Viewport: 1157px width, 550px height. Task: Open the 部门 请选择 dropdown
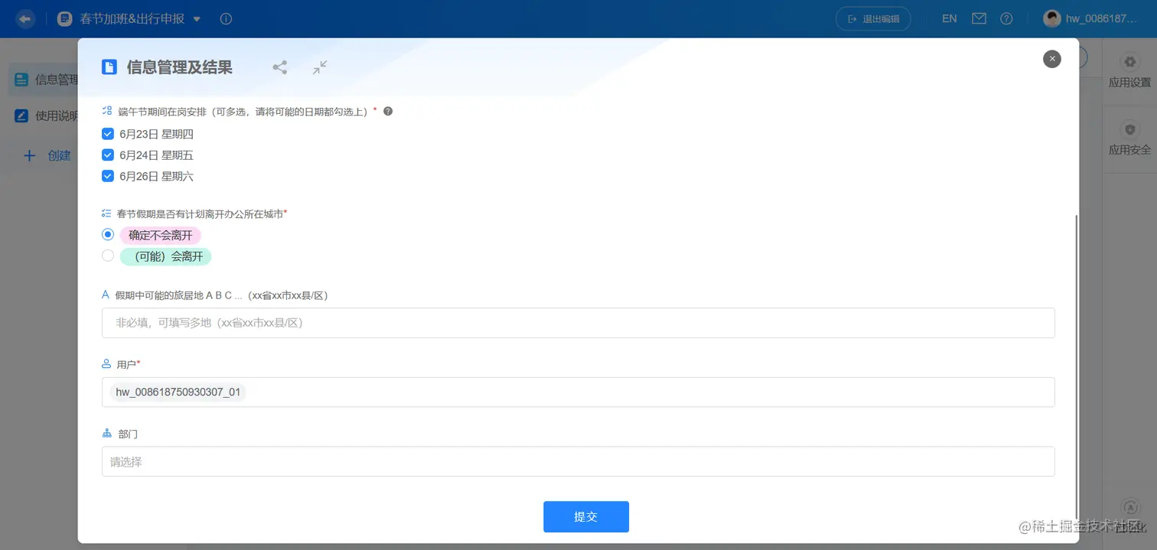pyautogui.click(x=578, y=461)
